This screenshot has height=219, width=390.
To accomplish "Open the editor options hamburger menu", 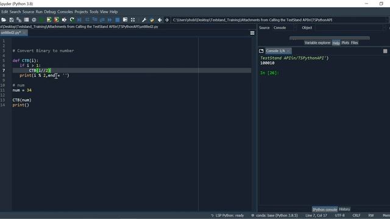I will (x=252, y=33).
